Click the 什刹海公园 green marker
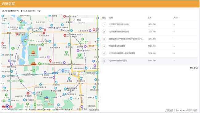 point(21,21)
